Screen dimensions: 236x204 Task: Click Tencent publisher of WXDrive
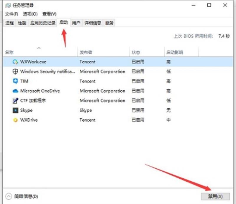coord(87,120)
